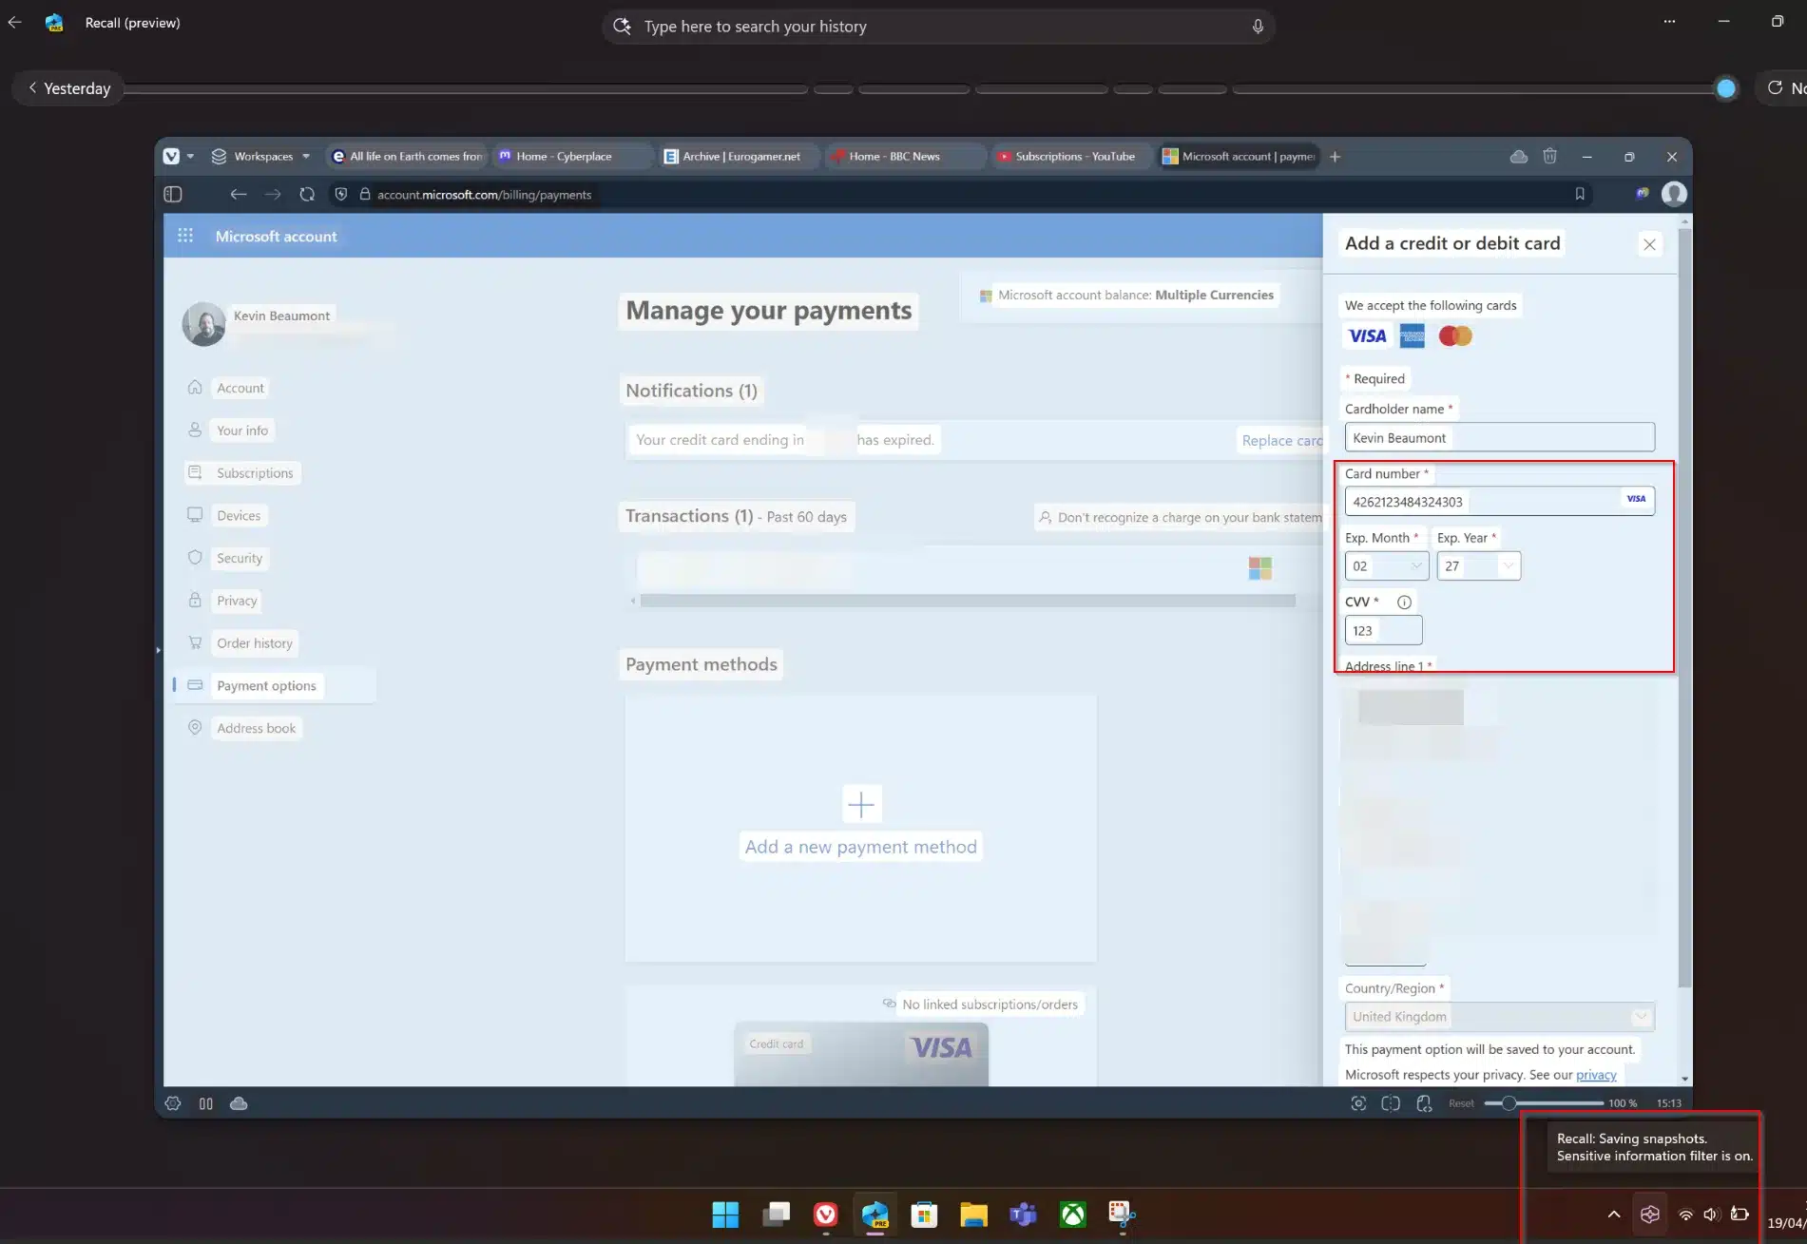
Task: Open Microsoft Teams from the taskbar
Action: tap(1023, 1214)
